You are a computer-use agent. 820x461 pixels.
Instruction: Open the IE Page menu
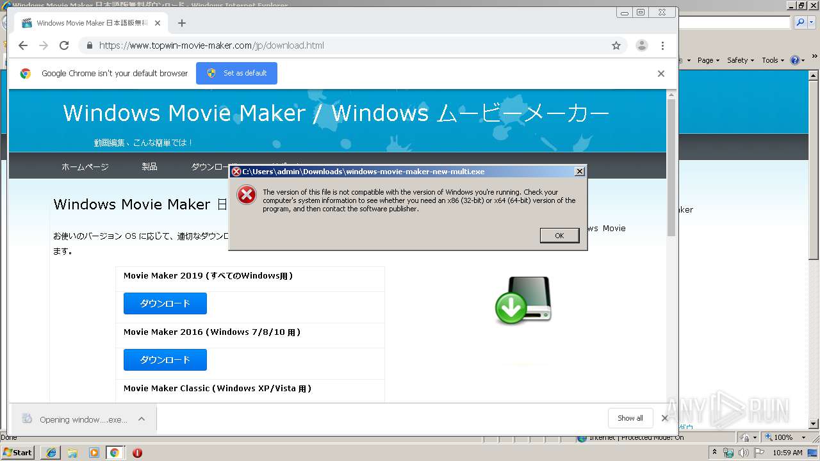point(709,60)
